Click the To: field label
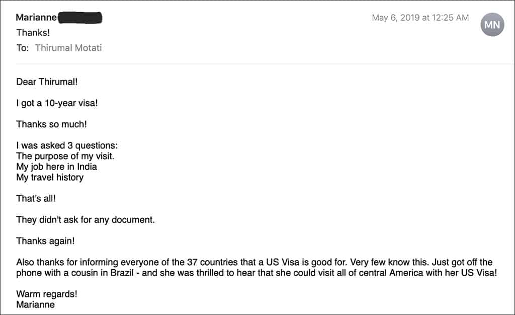 coord(23,48)
